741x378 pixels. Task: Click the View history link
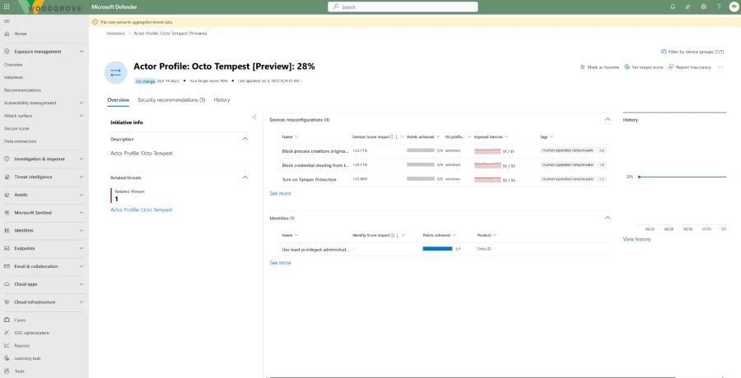(x=636, y=239)
